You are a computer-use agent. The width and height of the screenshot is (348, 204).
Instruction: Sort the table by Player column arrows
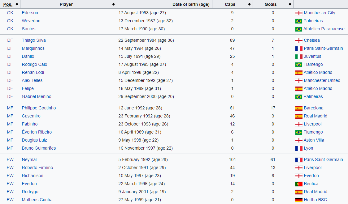(x=114, y=4)
